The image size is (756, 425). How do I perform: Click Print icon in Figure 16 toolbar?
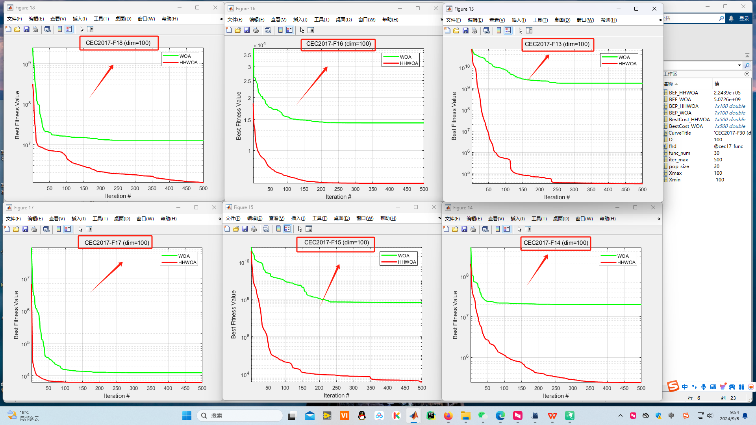[256, 30]
